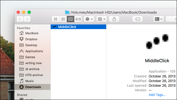
Task: Click Games folder icon in sidebar
Action: [x=22, y=57]
